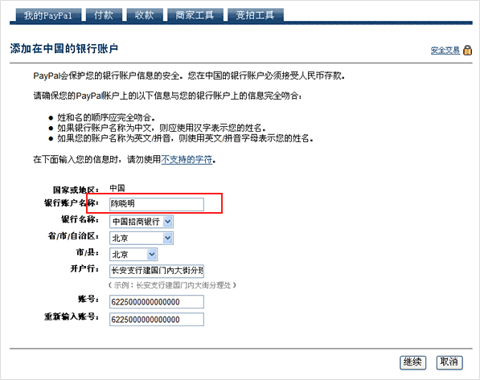Click the 取消 button
Image resolution: width=480 pixels, height=380 pixels.
tap(449, 362)
